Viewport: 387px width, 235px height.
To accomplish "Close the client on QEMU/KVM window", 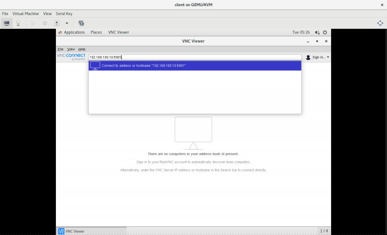I will point(382,5).
